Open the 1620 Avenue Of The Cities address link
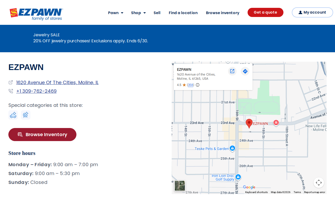Screen dimensions: 335x209 tap(57, 83)
